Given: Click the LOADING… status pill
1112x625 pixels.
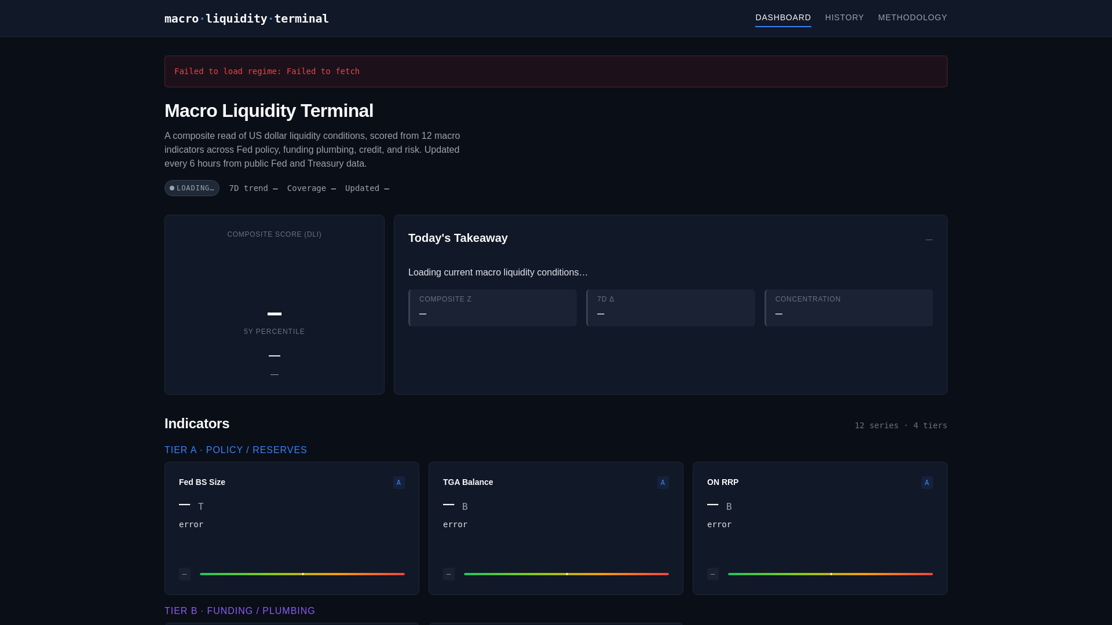Looking at the screenshot, I should [x=192, y=188].
